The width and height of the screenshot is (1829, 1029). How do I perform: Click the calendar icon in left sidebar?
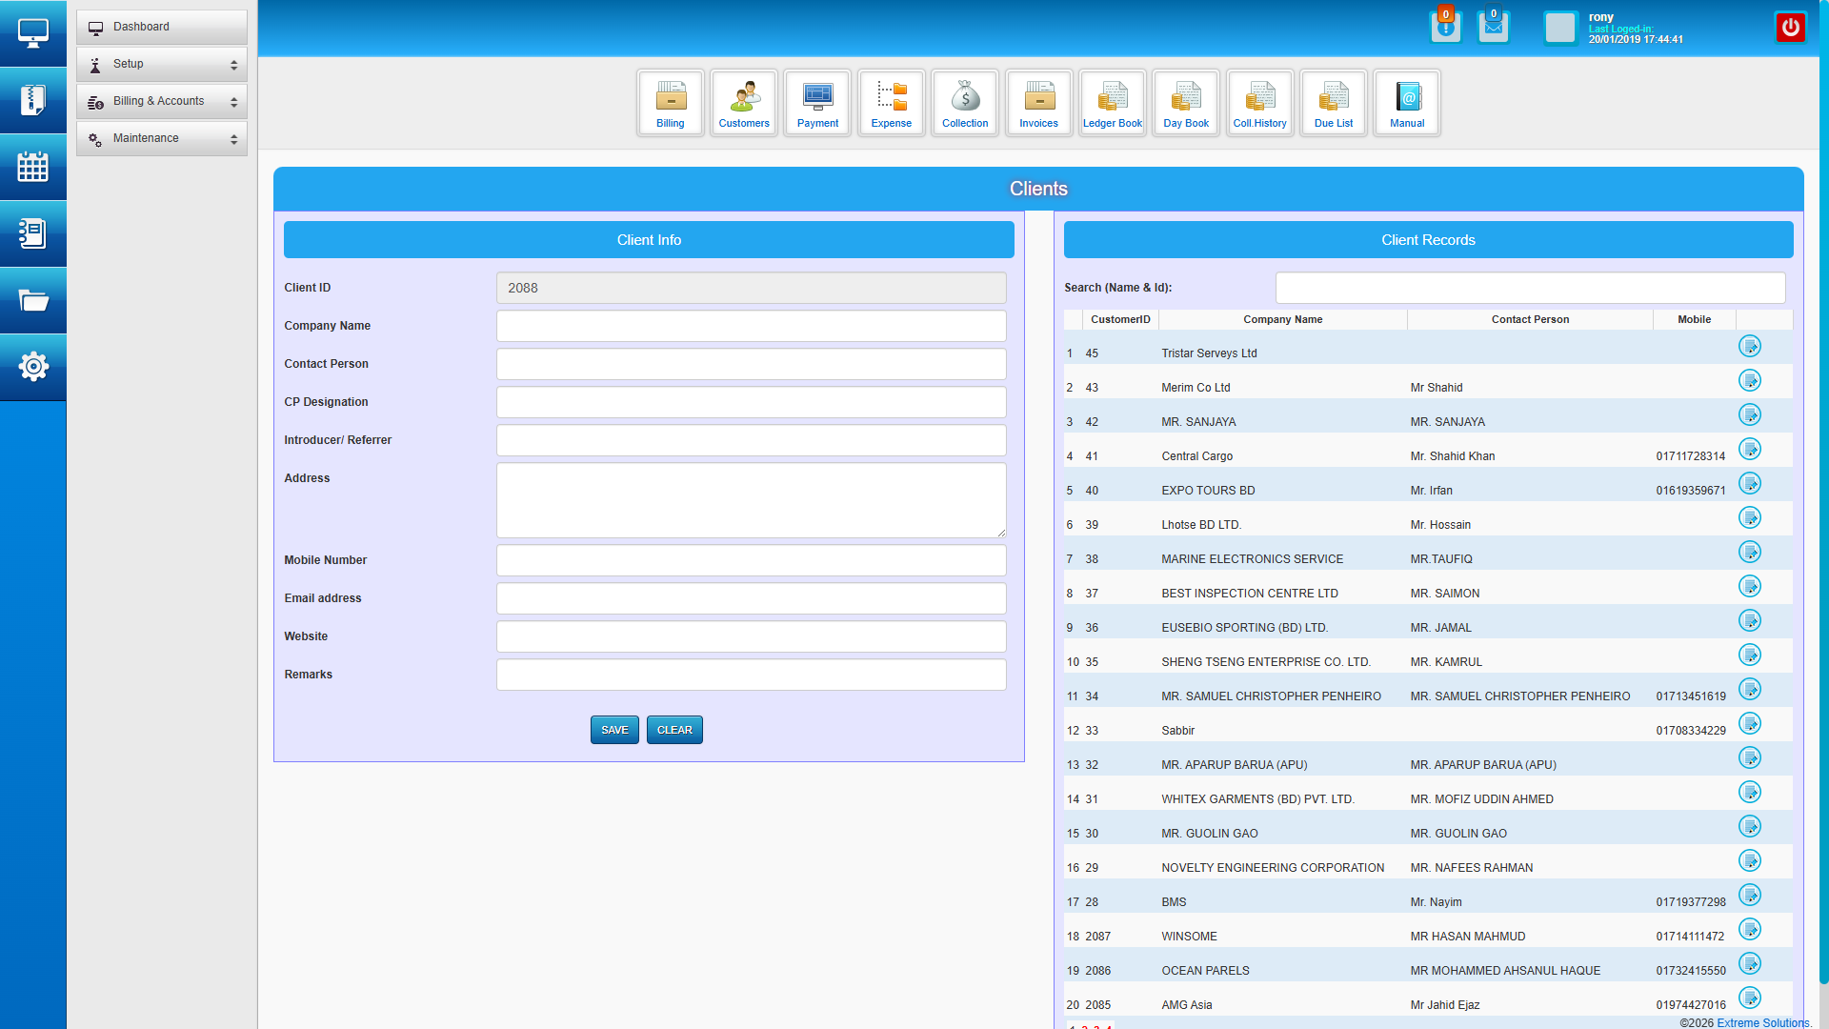click(33, 167)
